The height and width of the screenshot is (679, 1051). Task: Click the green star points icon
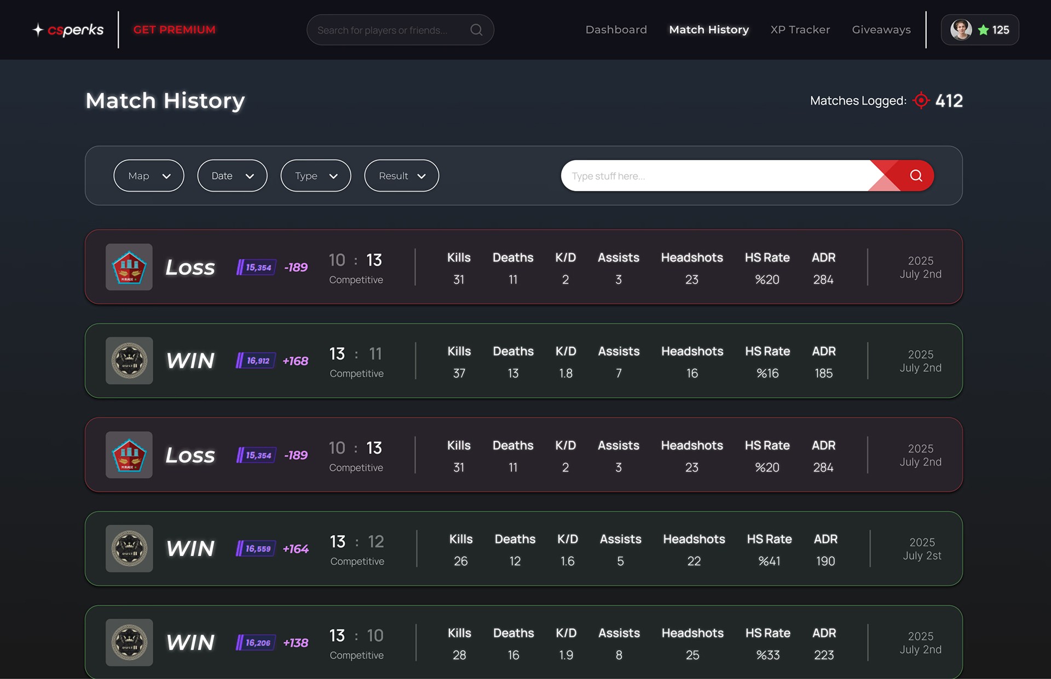pos(983,30)
